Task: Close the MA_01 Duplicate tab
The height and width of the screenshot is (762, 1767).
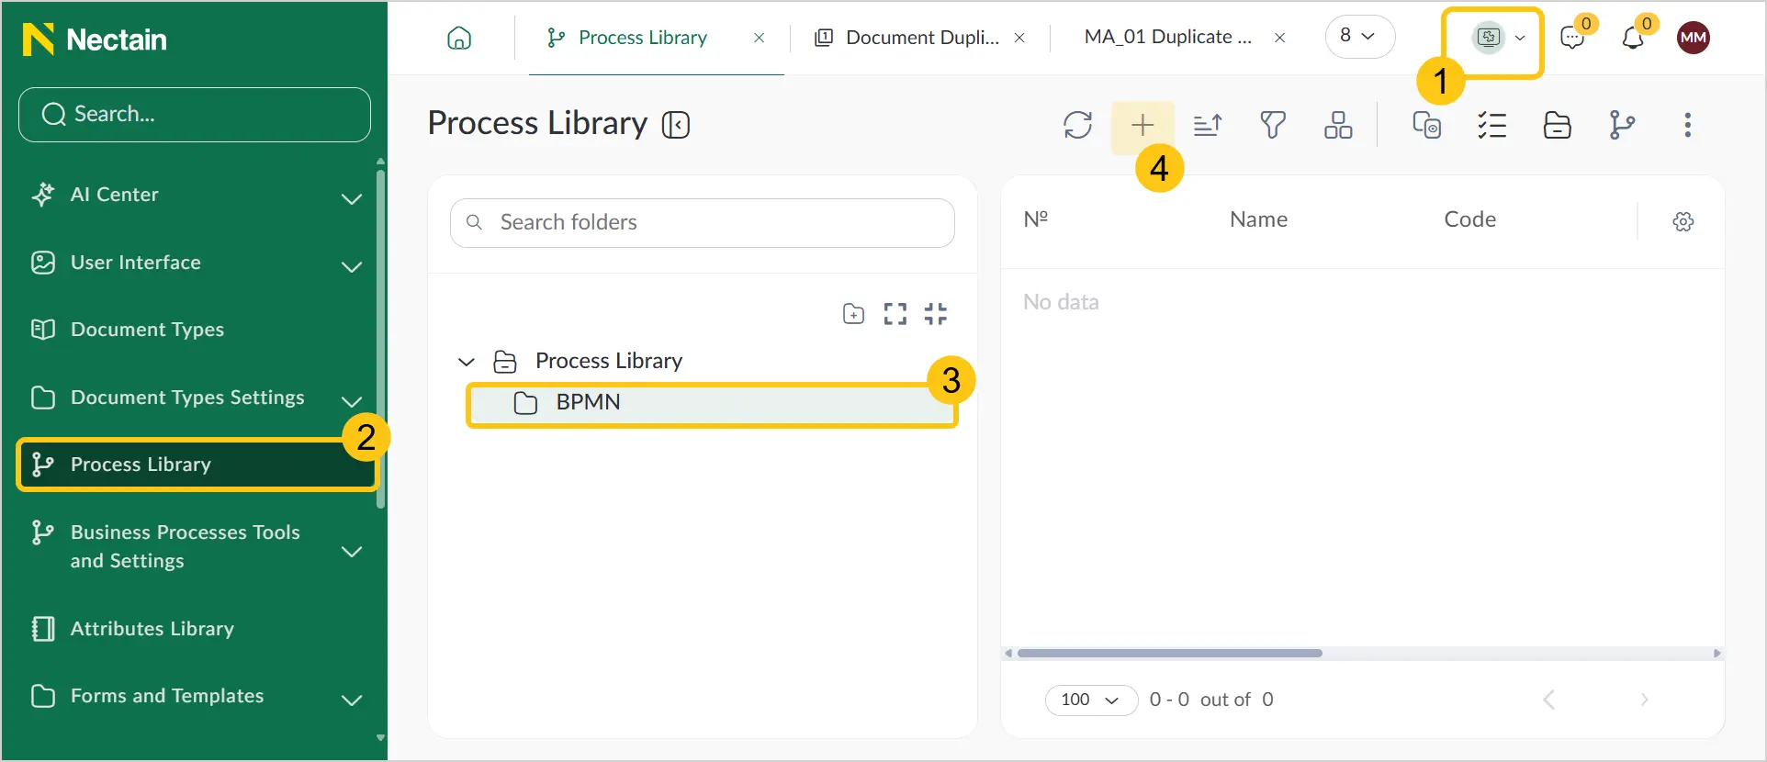Action: click(x=1279, y=38)
